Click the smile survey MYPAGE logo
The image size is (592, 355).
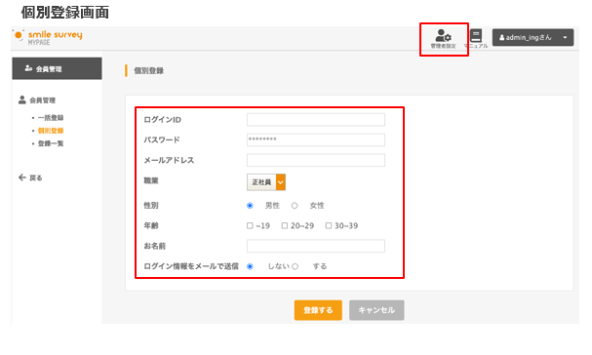48,37
